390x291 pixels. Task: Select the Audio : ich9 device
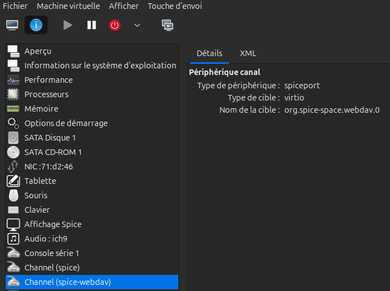46,239
